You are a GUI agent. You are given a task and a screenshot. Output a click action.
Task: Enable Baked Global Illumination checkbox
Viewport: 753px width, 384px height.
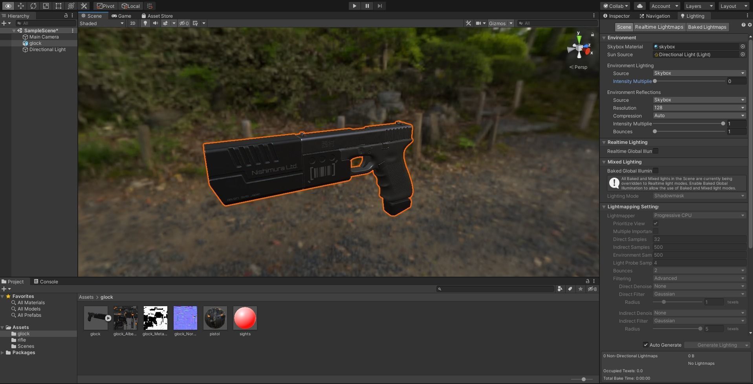pos(656,171)
